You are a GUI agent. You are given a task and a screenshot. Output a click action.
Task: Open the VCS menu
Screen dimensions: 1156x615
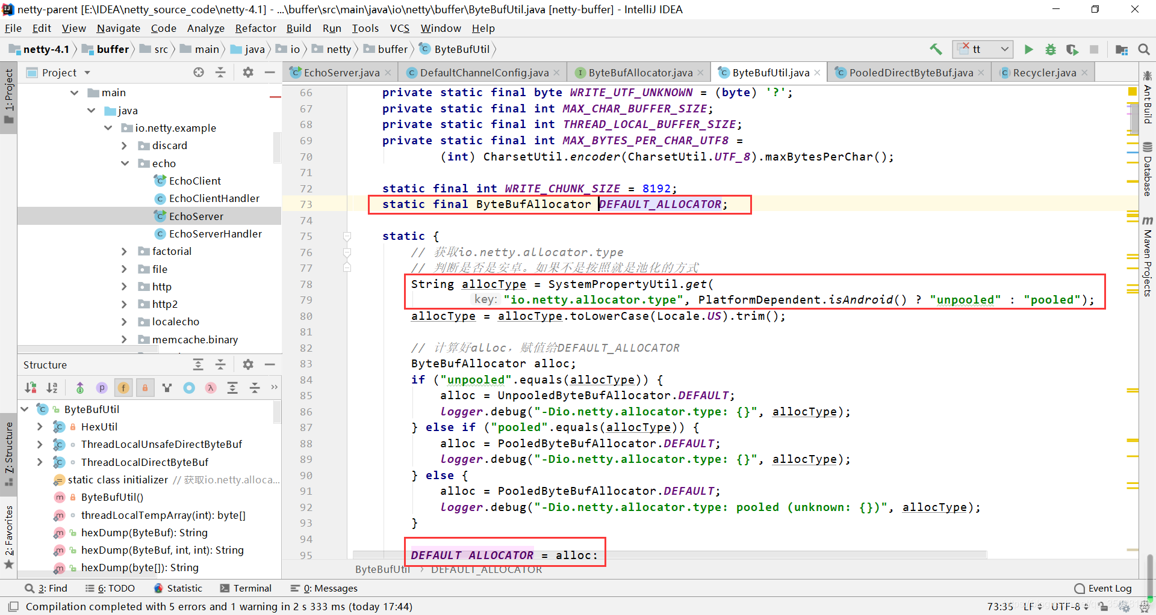click(x=399, y=28)
